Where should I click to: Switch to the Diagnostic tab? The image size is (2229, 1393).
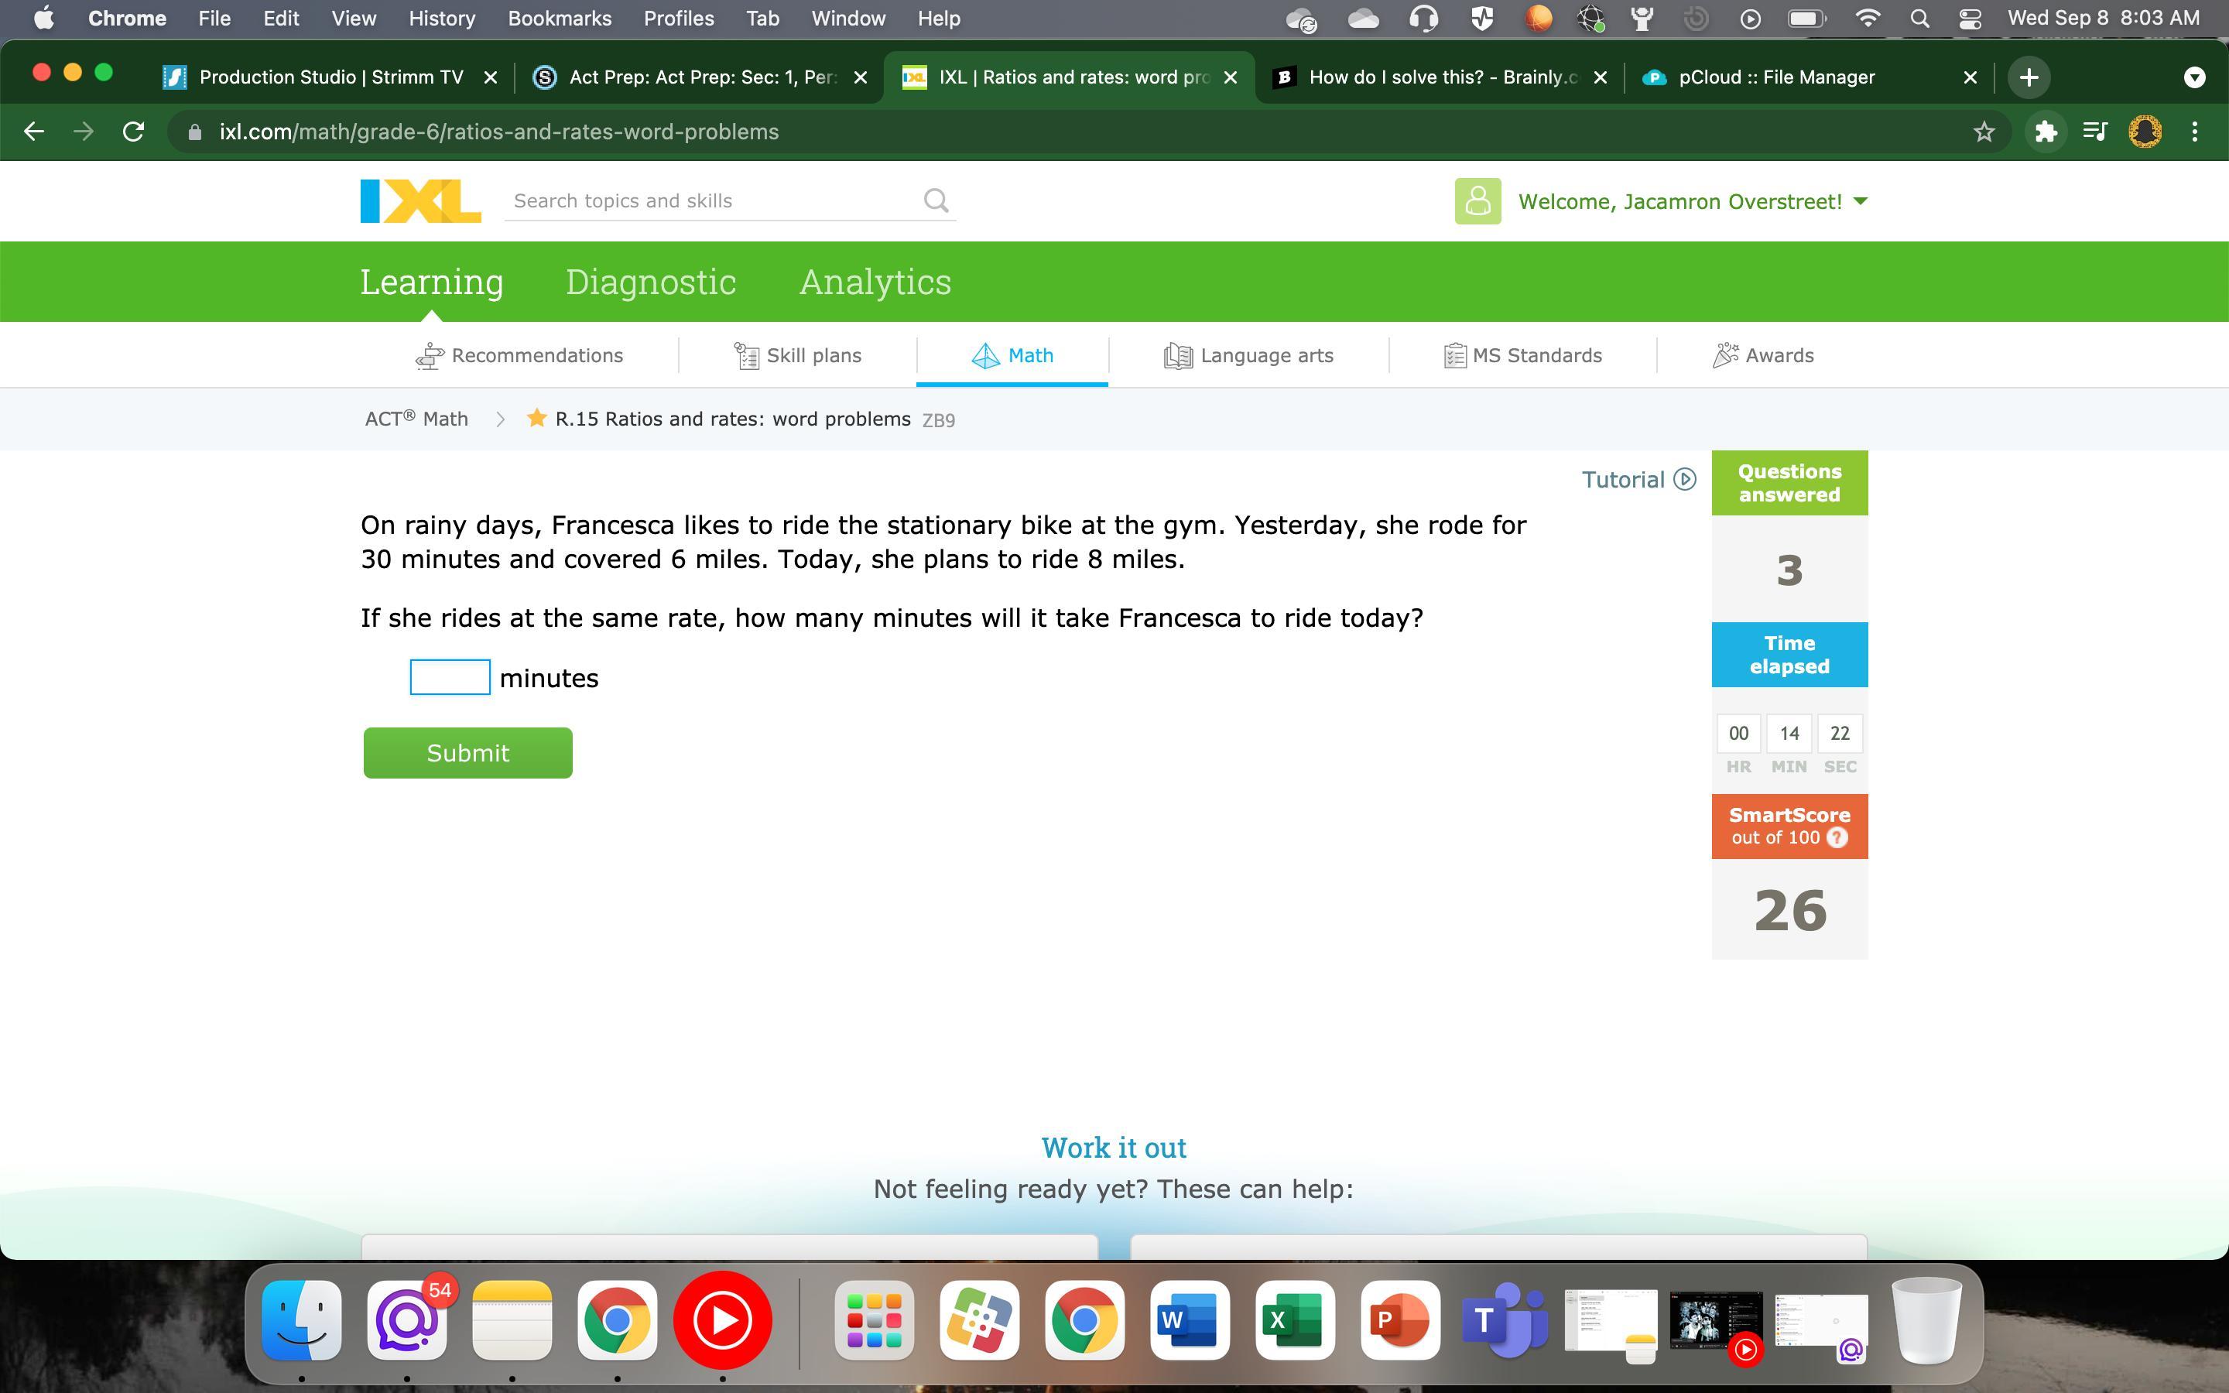click(x=650, y=282)
